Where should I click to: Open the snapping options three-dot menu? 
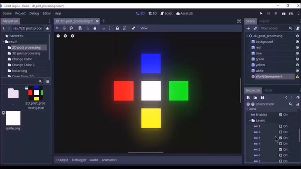point(110,28)
